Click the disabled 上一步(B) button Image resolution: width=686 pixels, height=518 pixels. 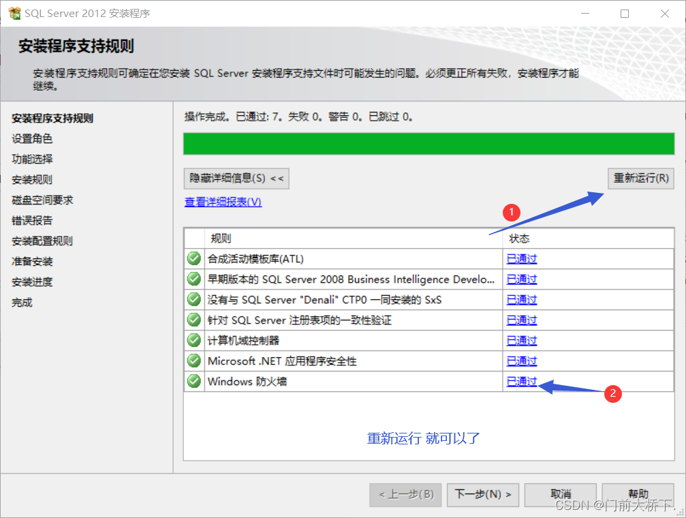coord(405,495)
